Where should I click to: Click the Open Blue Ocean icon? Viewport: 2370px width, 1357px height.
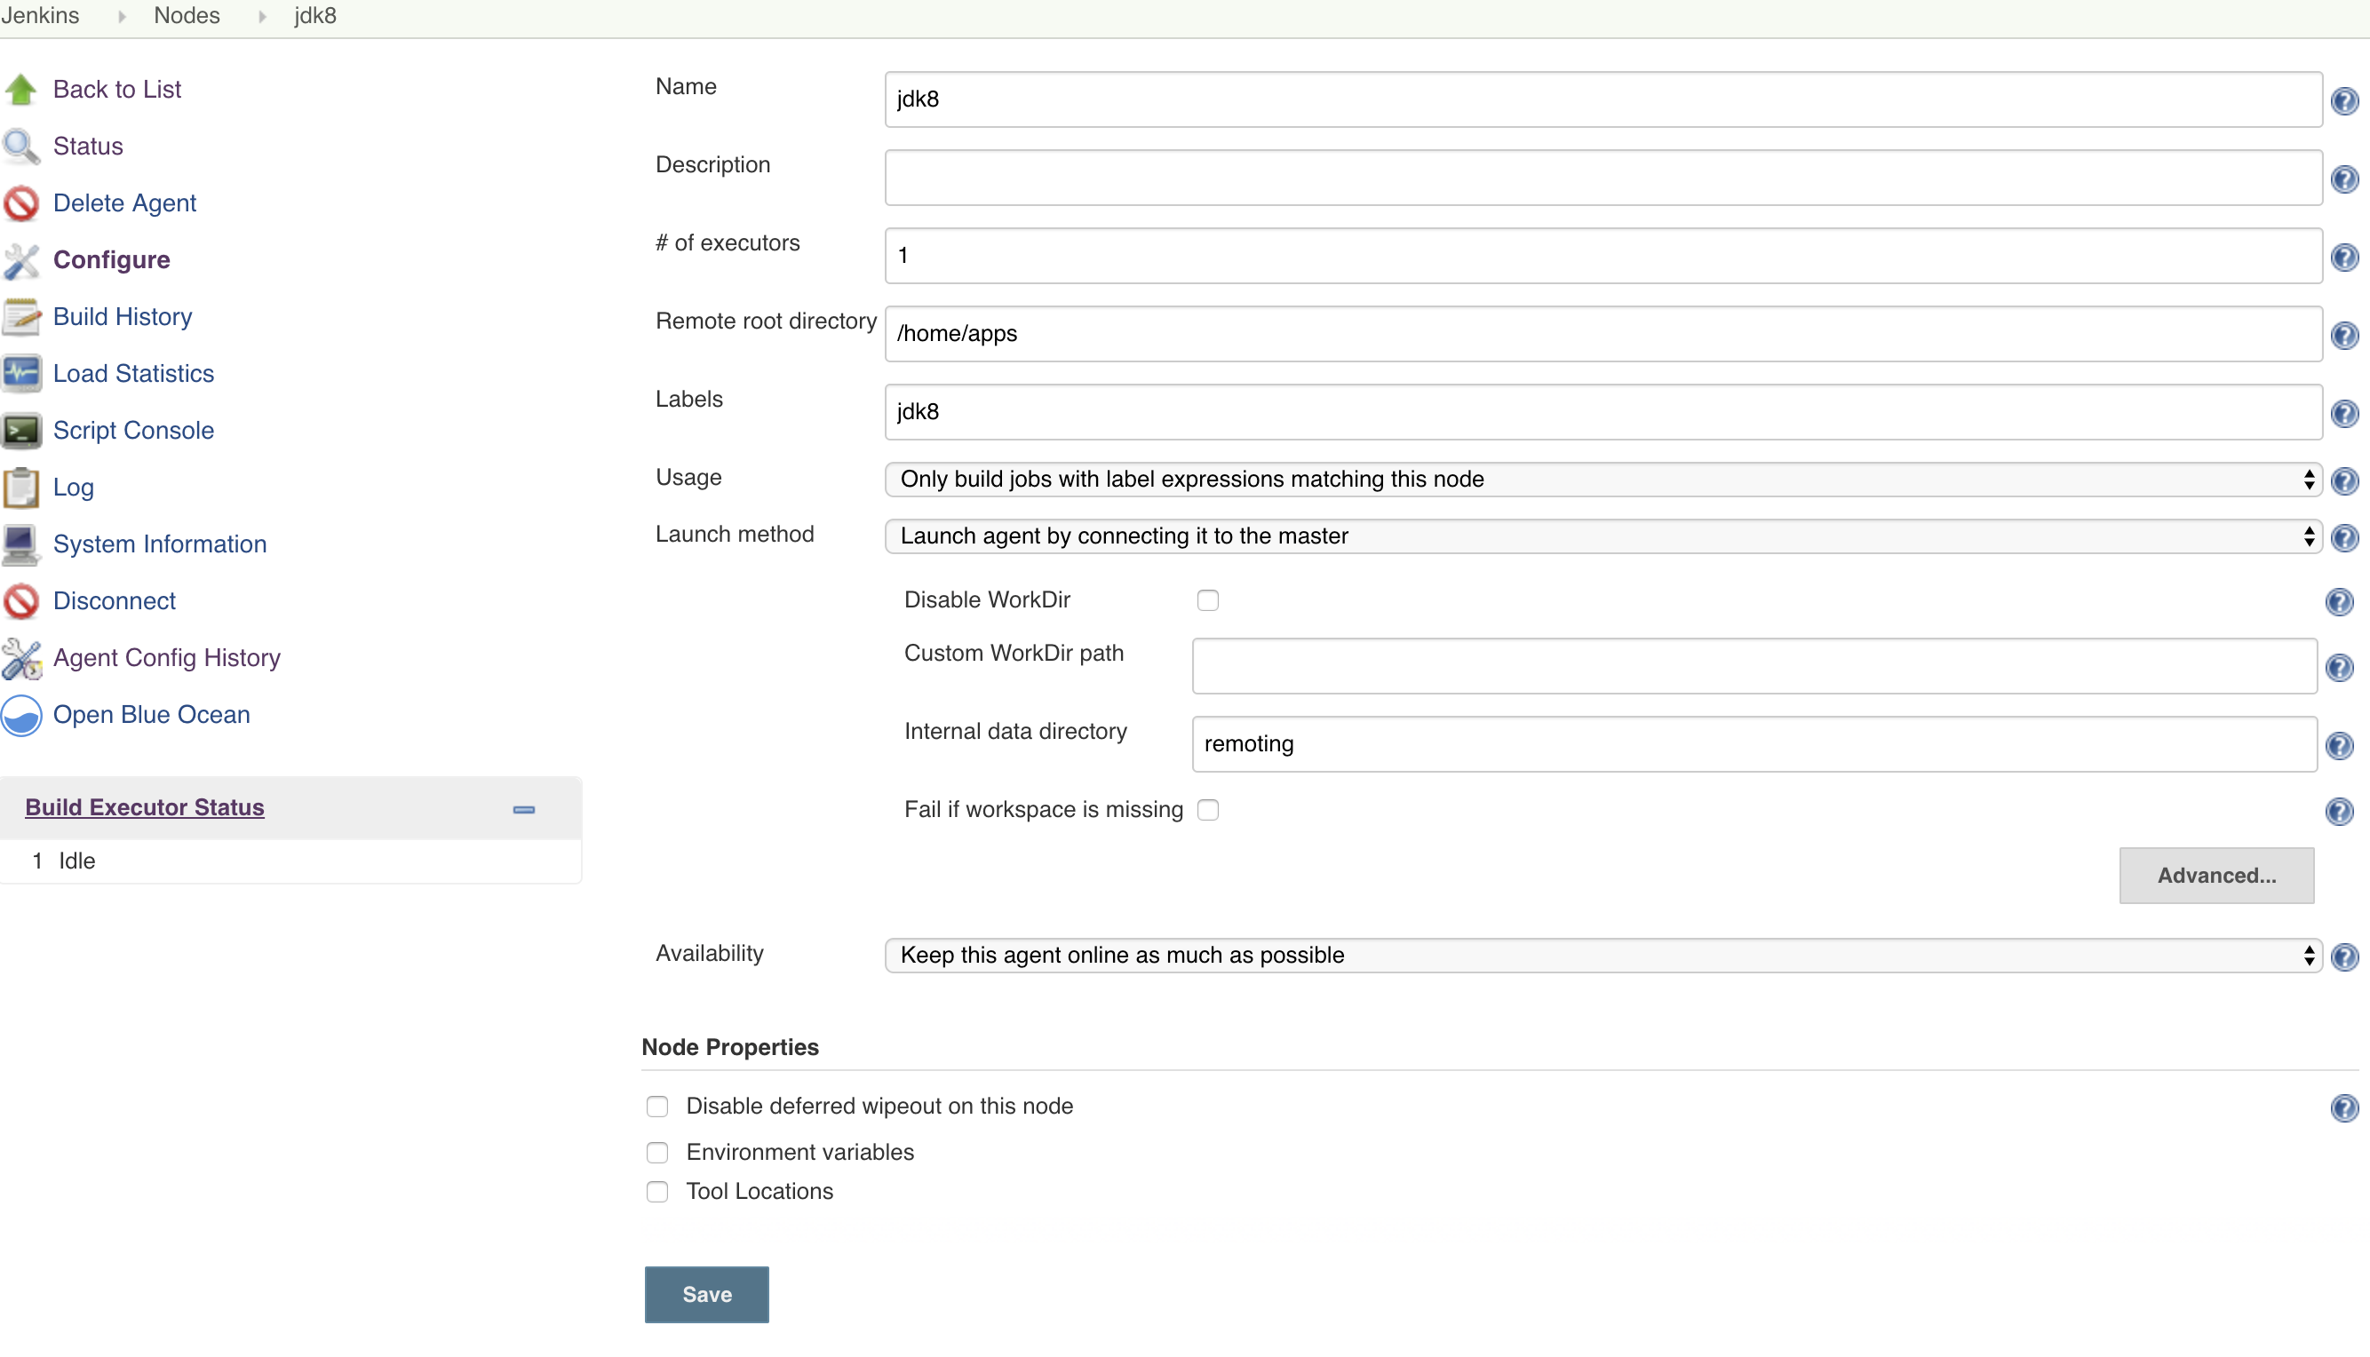[x=20, y=715]
